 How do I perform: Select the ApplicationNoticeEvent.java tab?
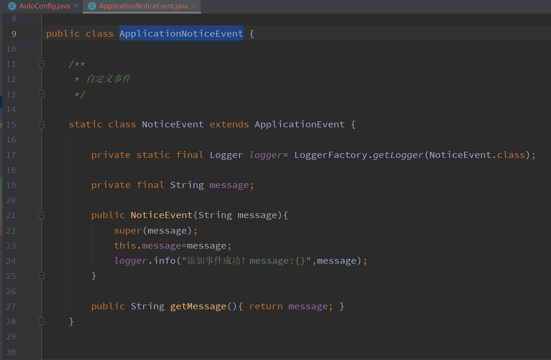[143, 6]
